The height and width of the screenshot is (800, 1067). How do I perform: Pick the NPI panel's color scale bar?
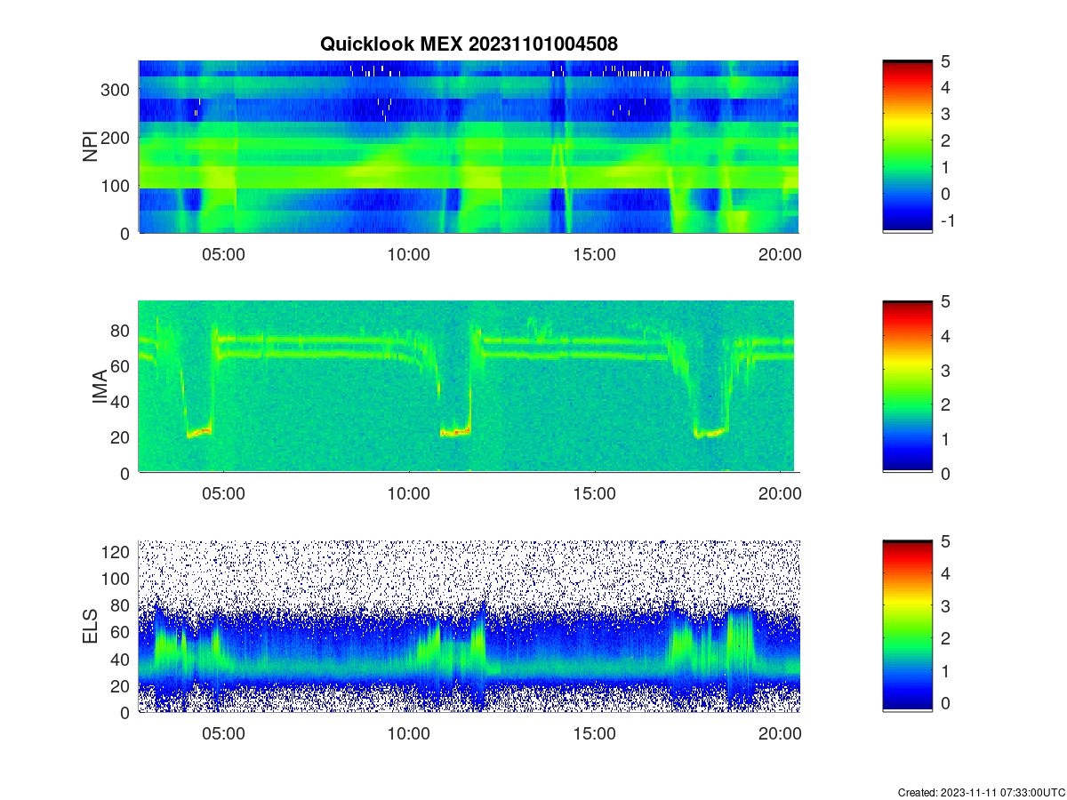(907, 147)
